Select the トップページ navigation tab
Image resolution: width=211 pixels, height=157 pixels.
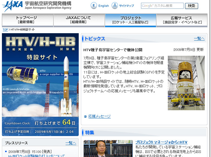tap(28, 20)
